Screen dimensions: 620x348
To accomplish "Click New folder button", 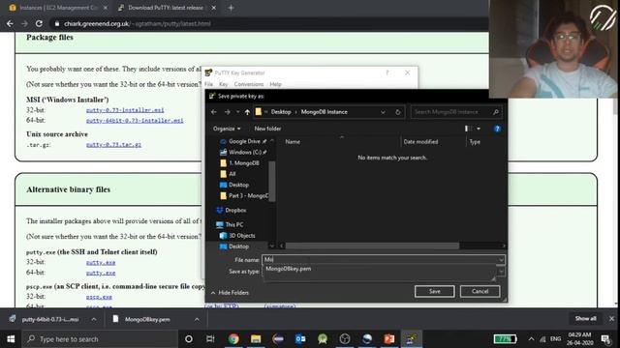I will (267, 129).
